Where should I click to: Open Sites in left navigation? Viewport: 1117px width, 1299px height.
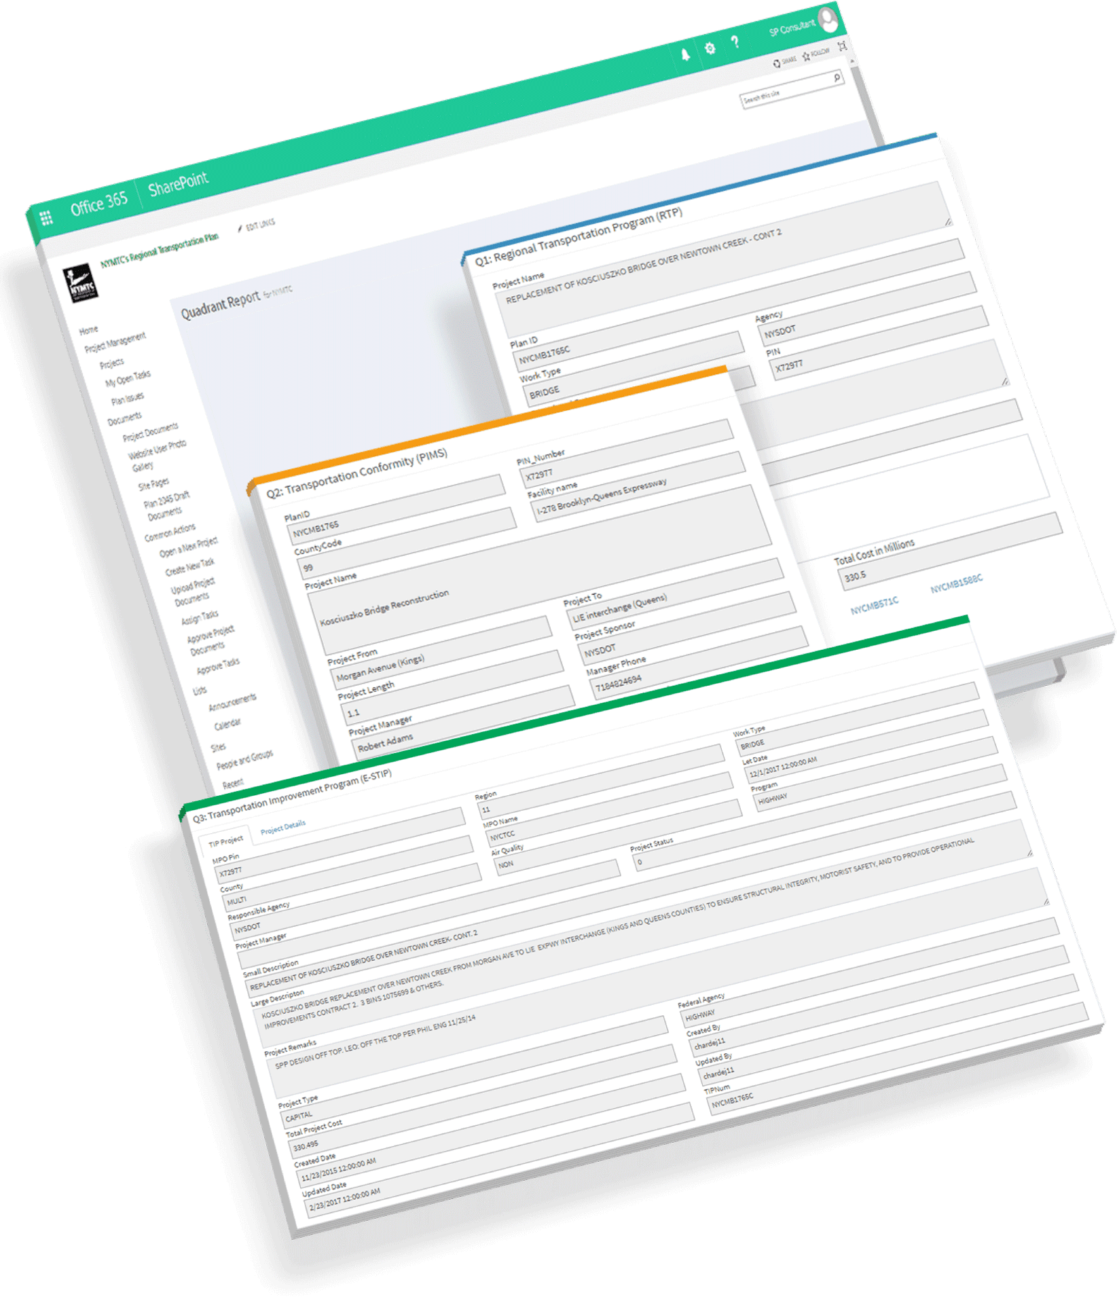click(218, 747)
